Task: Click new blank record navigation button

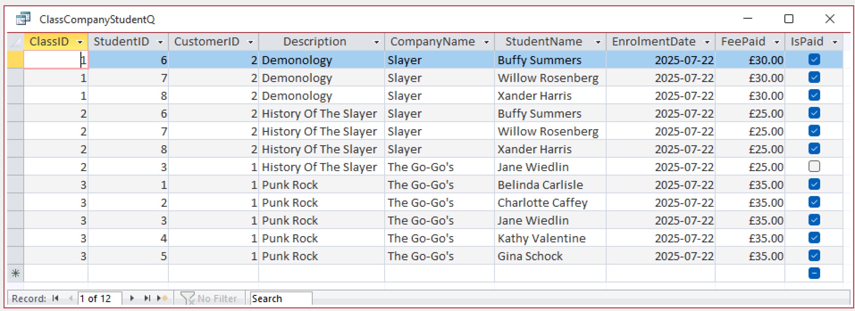Action: click(162, 299)
